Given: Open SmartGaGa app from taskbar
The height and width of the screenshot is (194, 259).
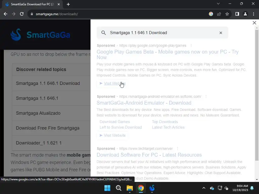Looking at the screenshot, I should tap(152, 188).
